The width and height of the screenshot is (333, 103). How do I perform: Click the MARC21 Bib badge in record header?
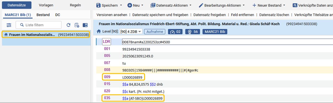(215, 32)
